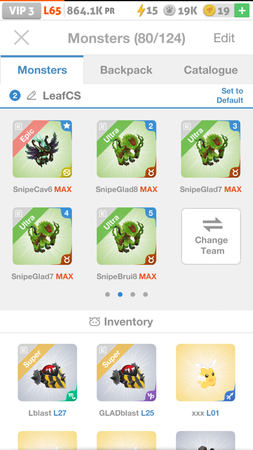The width and height of the screenshot is (253, 450).
Task: Select the first team page dot
Action: click(107, 294)
